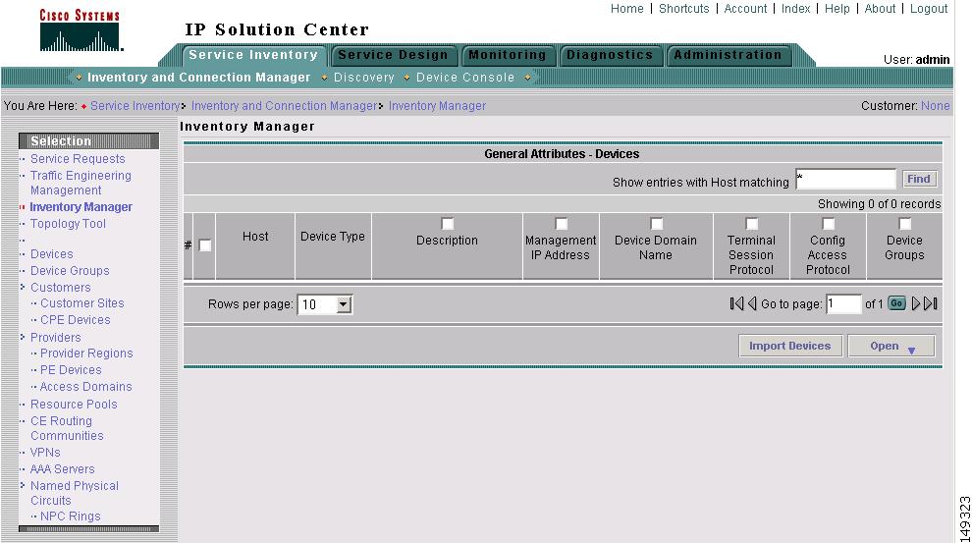Open Provider Regions in sidebar
This screenshot has width=972, height=543.
tap(86, 353)
